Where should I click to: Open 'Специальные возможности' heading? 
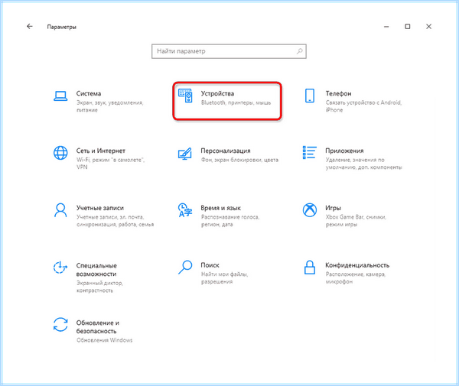tap(96, 270)
